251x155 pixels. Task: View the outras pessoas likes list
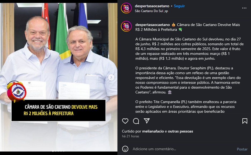[180, 131]
